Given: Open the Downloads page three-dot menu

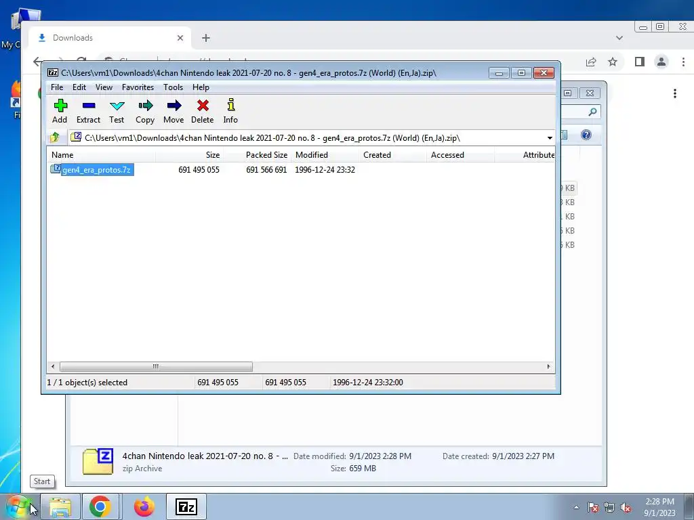Looking at the screenshot, I should click(675, 93).
